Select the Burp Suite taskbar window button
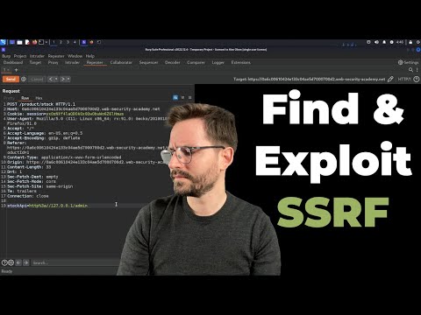421x315 pixels. point(84,42)
